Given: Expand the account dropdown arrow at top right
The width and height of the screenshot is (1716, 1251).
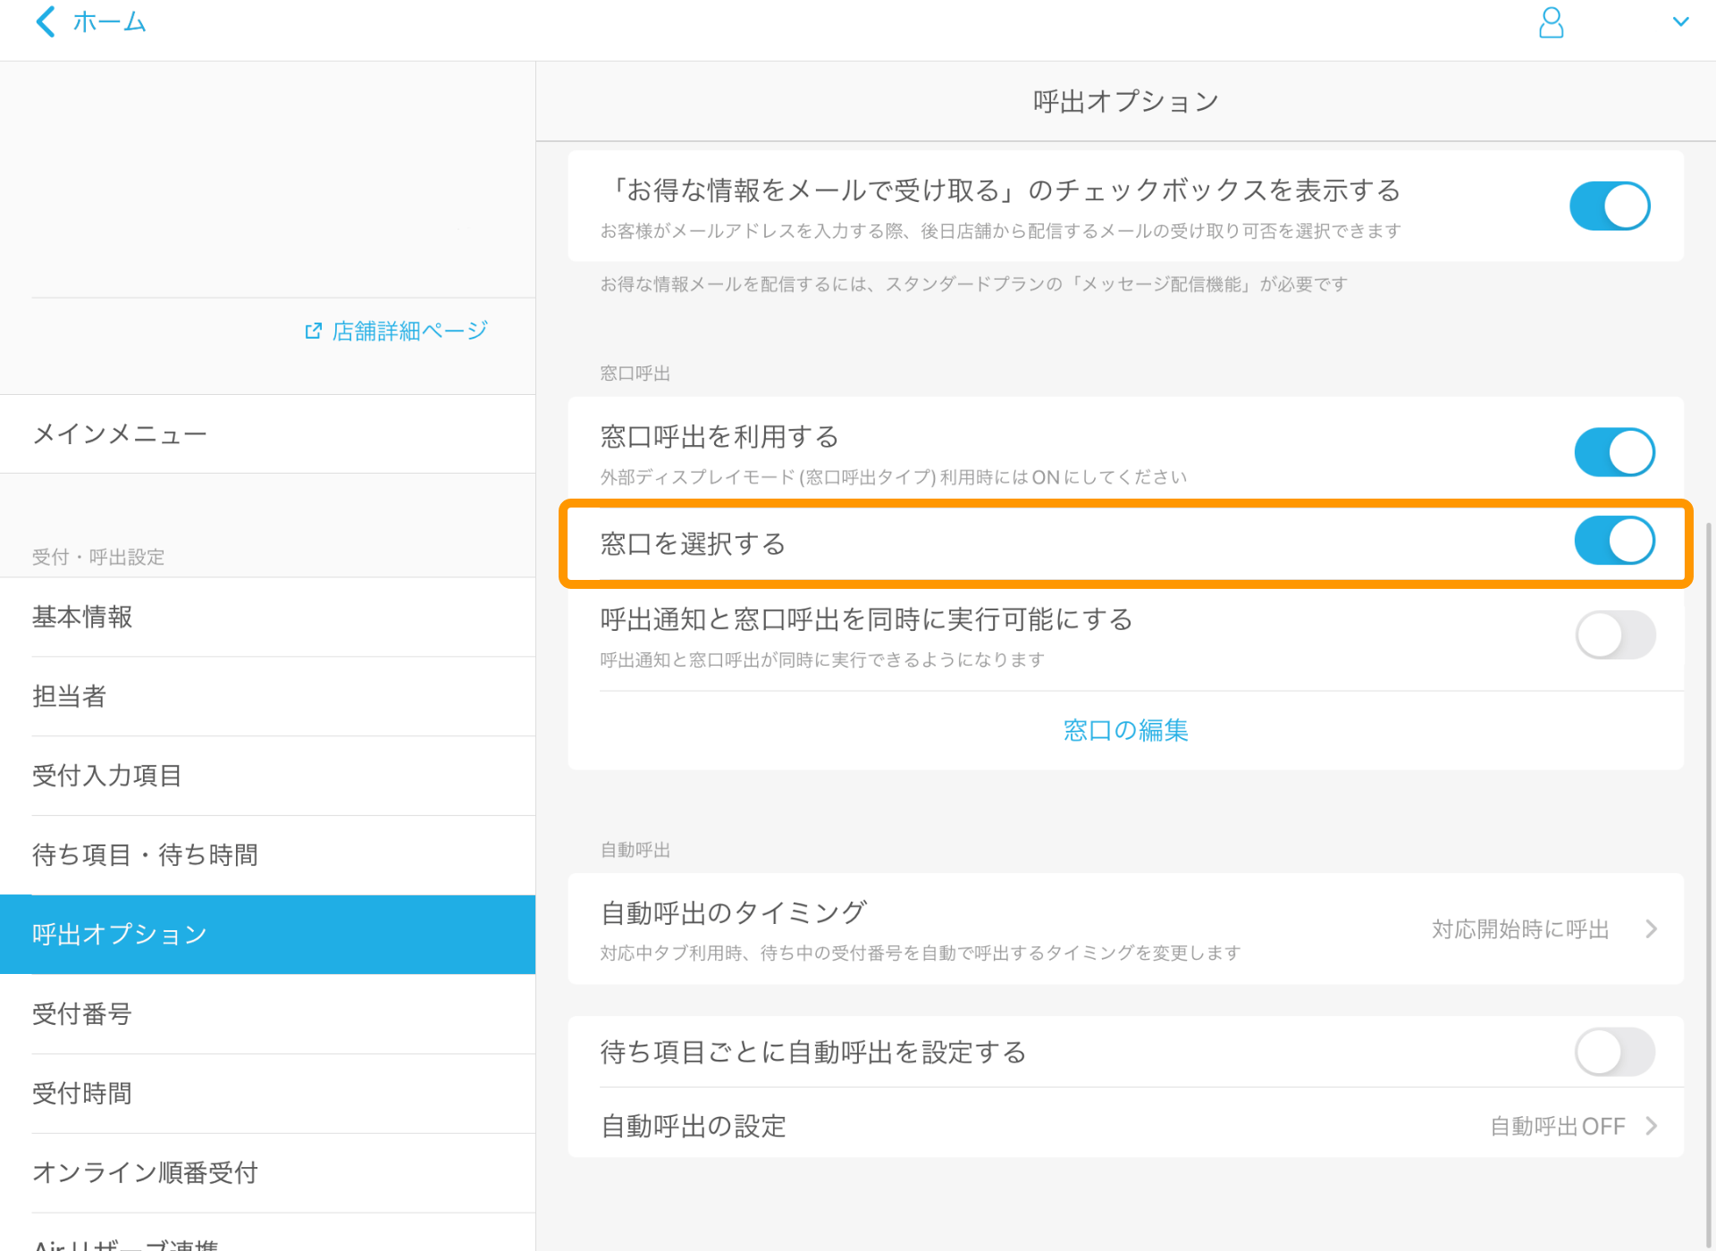Looking at the screenshot, I should click(x=1680, y=21).
